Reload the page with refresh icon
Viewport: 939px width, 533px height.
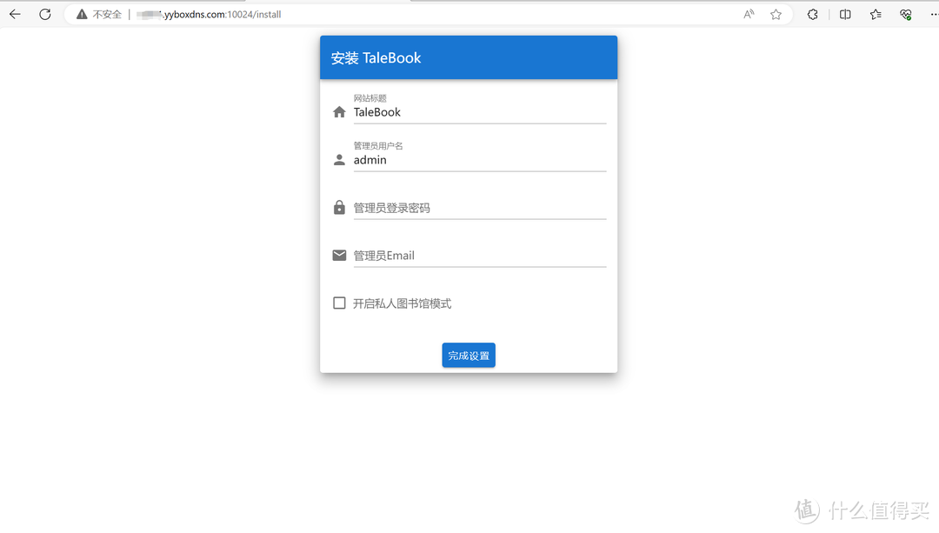45,14
